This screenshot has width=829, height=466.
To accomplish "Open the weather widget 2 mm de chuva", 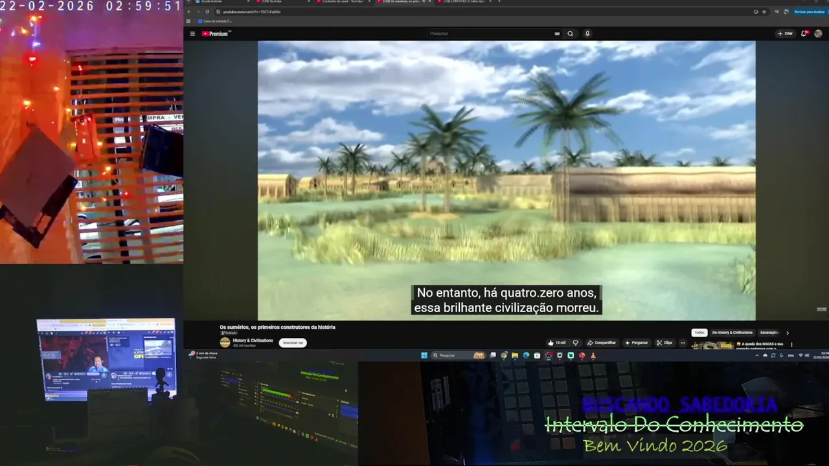I will click(x=204, y=355).
